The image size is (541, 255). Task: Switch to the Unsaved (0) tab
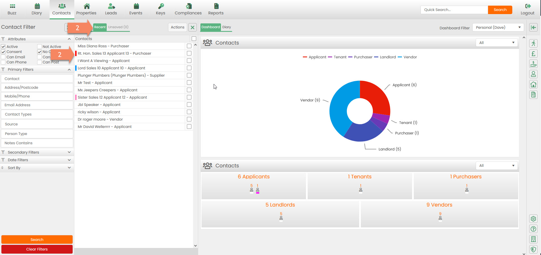point(118,27)
